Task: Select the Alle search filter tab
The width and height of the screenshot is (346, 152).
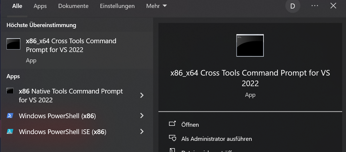Action: 17,6
